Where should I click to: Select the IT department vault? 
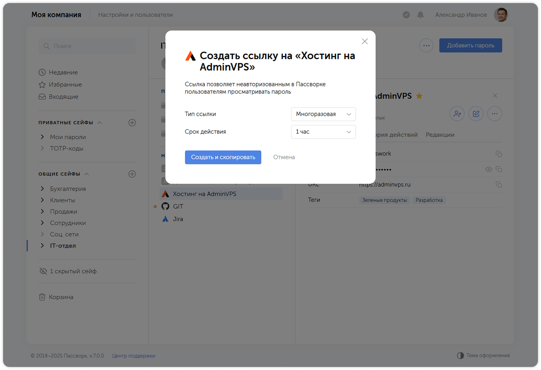tap(63, 246)
